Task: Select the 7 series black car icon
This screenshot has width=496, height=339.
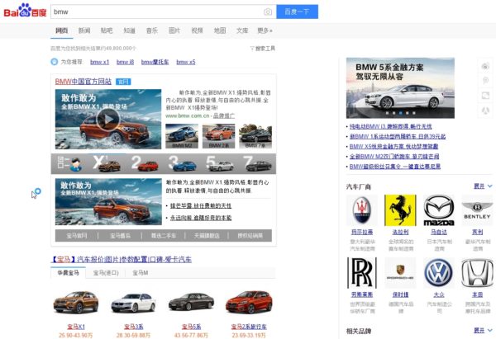Action: (x=259, y=166)
